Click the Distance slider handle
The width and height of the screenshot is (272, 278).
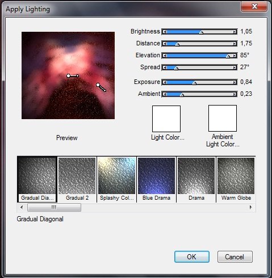(177, 44)
